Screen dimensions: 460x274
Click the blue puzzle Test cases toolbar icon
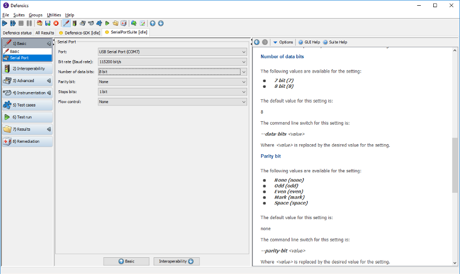click(x=99, y=23)
